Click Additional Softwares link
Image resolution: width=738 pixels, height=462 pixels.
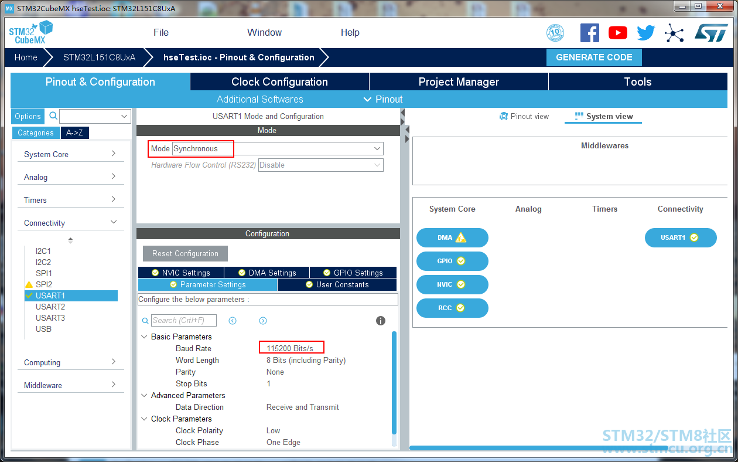coord(260,99)
